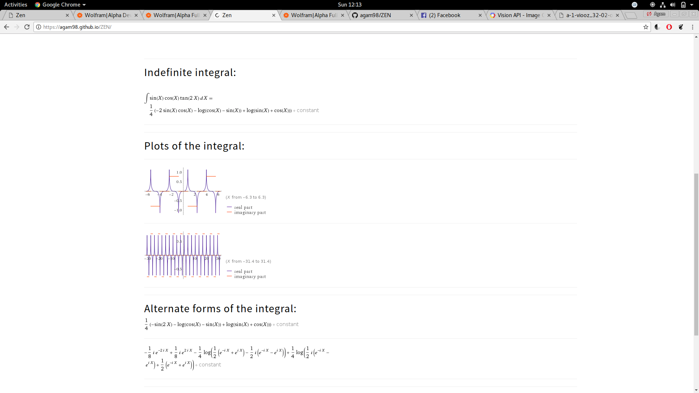Click the dark mode half-circle extension icon
This screenshot has width=699, height=393.
[657, 27]
